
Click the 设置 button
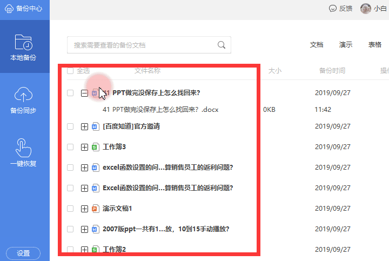(x=23, y=253)
